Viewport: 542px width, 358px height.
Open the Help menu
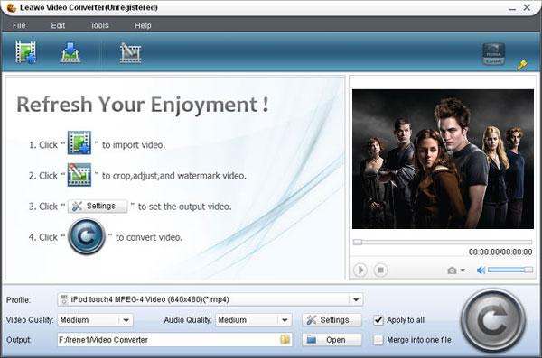coord(143,25)
